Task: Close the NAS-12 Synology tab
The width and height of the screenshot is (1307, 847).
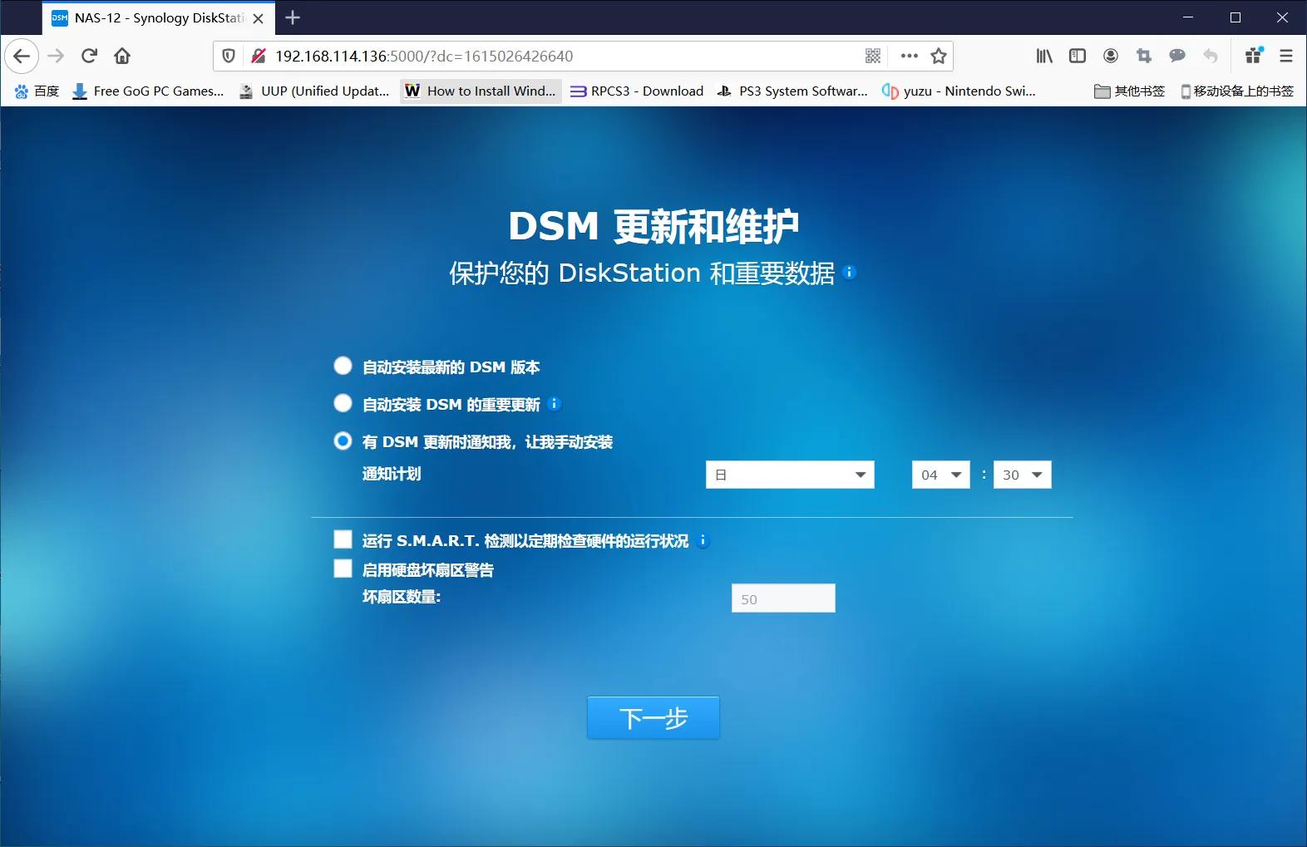Action: pyautogui.click(x=259, y=18)
